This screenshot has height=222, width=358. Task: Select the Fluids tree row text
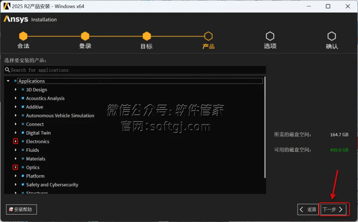click(32, 150)
